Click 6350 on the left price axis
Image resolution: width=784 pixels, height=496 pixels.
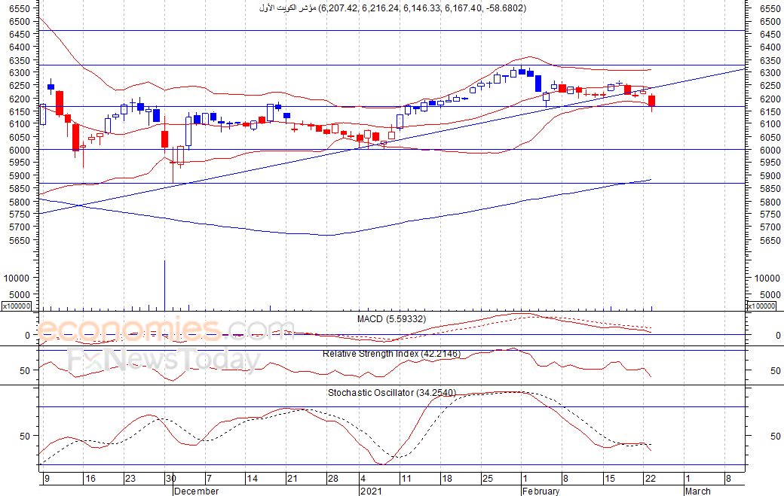(x=20, y=60)
